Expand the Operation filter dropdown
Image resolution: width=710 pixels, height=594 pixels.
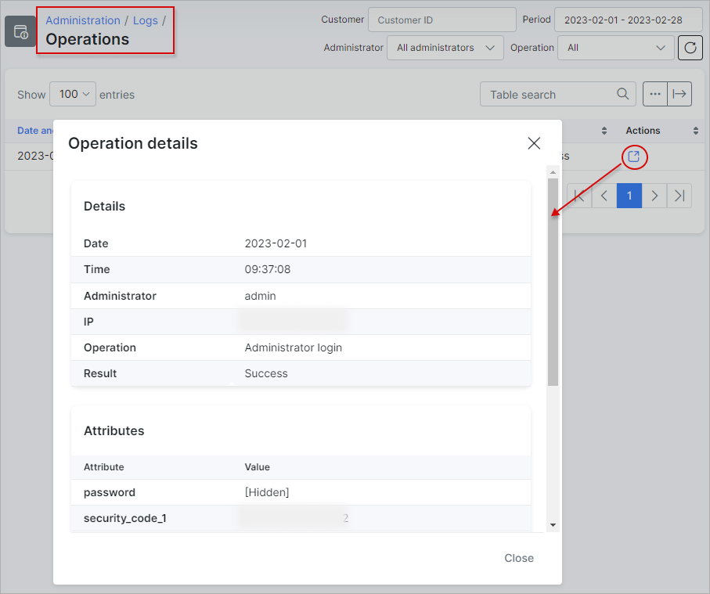[616, 48]
